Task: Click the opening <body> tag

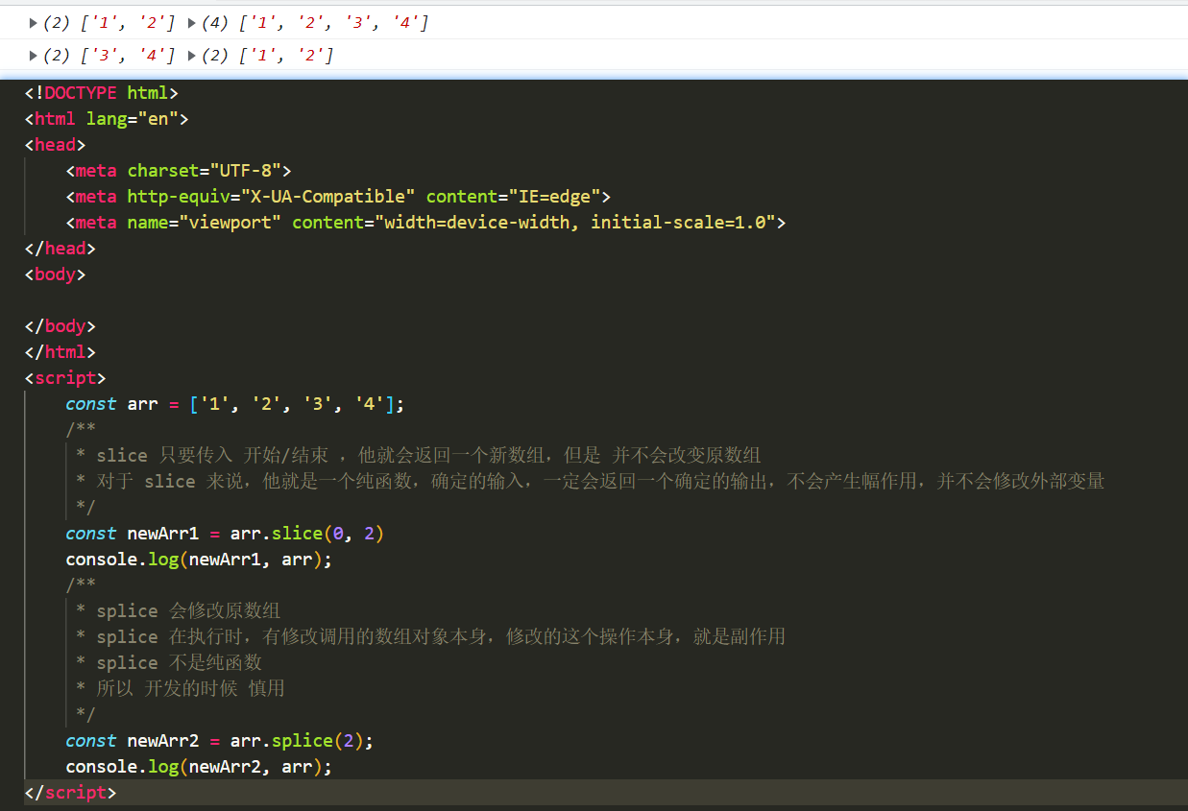Action: click(x=55, y=274)
